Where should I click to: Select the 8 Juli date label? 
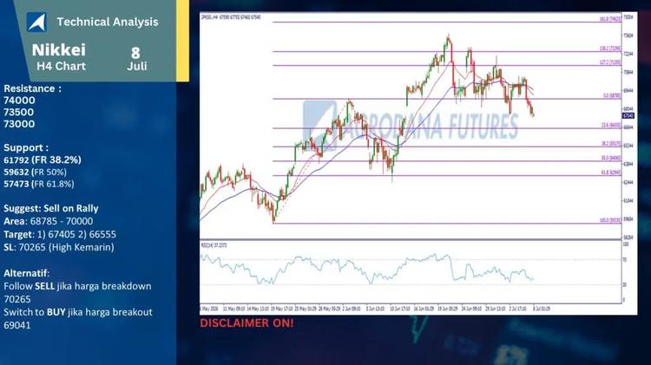pyautogui.click(x=136, y=58)
